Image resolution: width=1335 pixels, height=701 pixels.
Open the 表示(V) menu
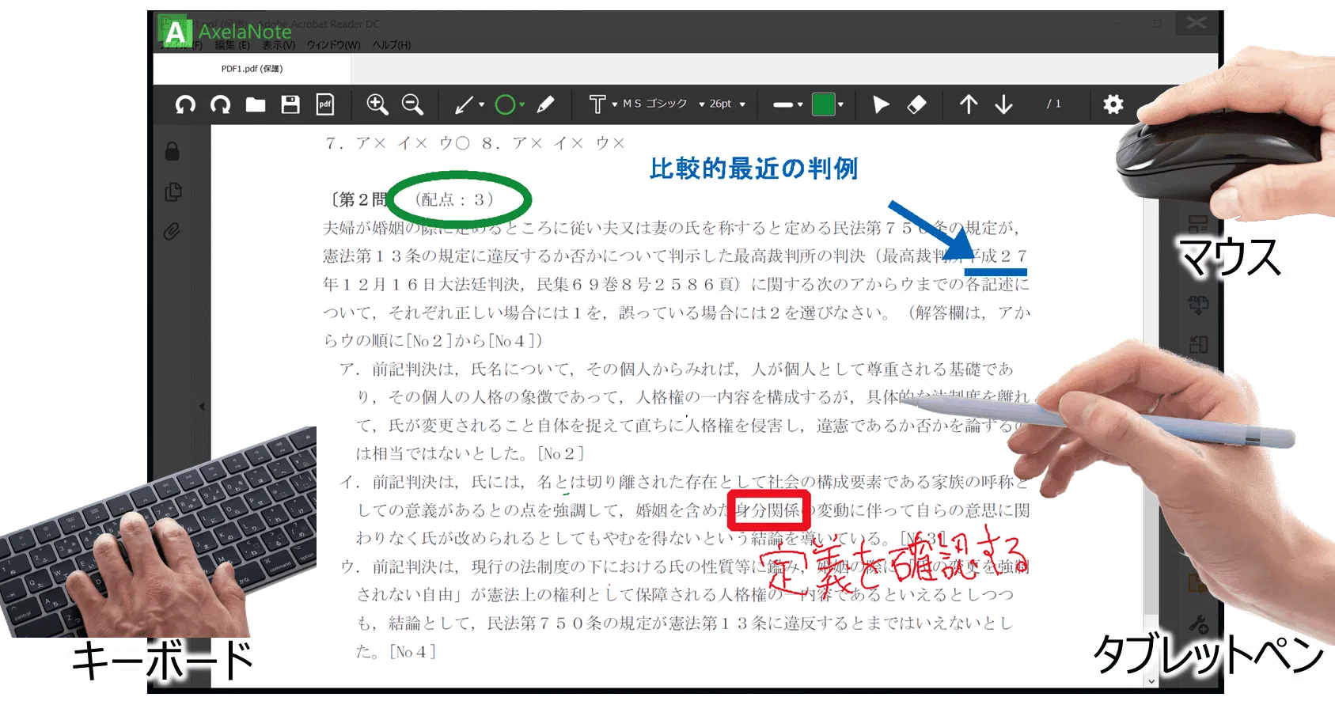coord(279,46)
